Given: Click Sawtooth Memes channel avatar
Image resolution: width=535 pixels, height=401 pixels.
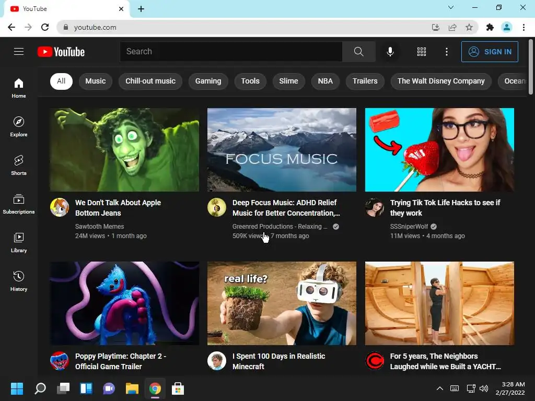Looking at the screenshot, I should click(60, 207).
